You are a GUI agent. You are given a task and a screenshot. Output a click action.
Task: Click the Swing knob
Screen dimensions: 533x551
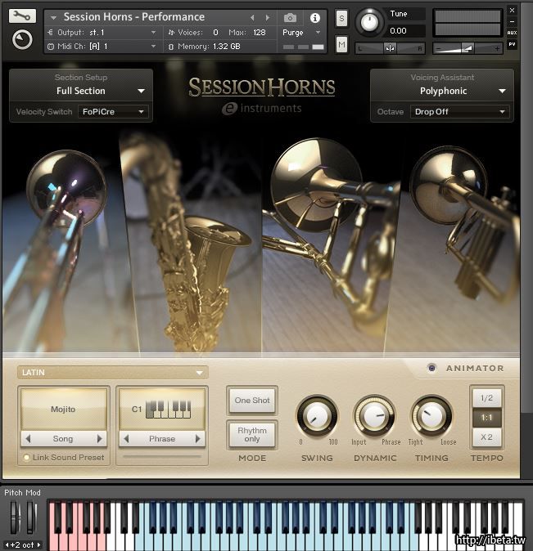(x=317, y=417)
